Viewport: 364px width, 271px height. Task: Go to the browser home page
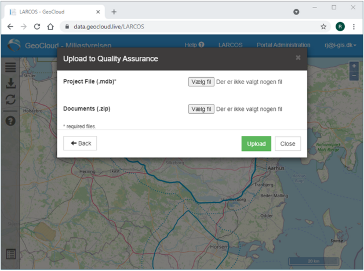[50, 27]
